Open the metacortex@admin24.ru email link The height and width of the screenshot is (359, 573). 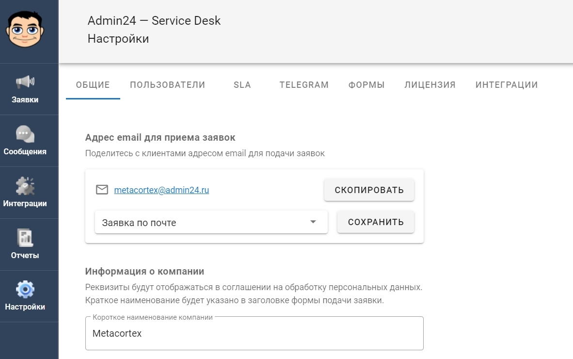[161, 190]
